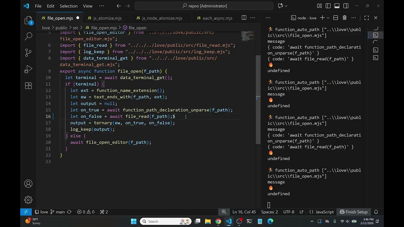Click the 'love' folder status bar item
The height and width of the screenshot is (227, 404).
pyautogui.click(x=41, y=212)
